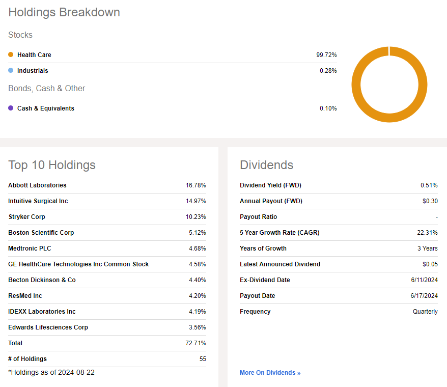
Task: Select Edwards Lifesciences Corp
Action: tap(48, 327)
